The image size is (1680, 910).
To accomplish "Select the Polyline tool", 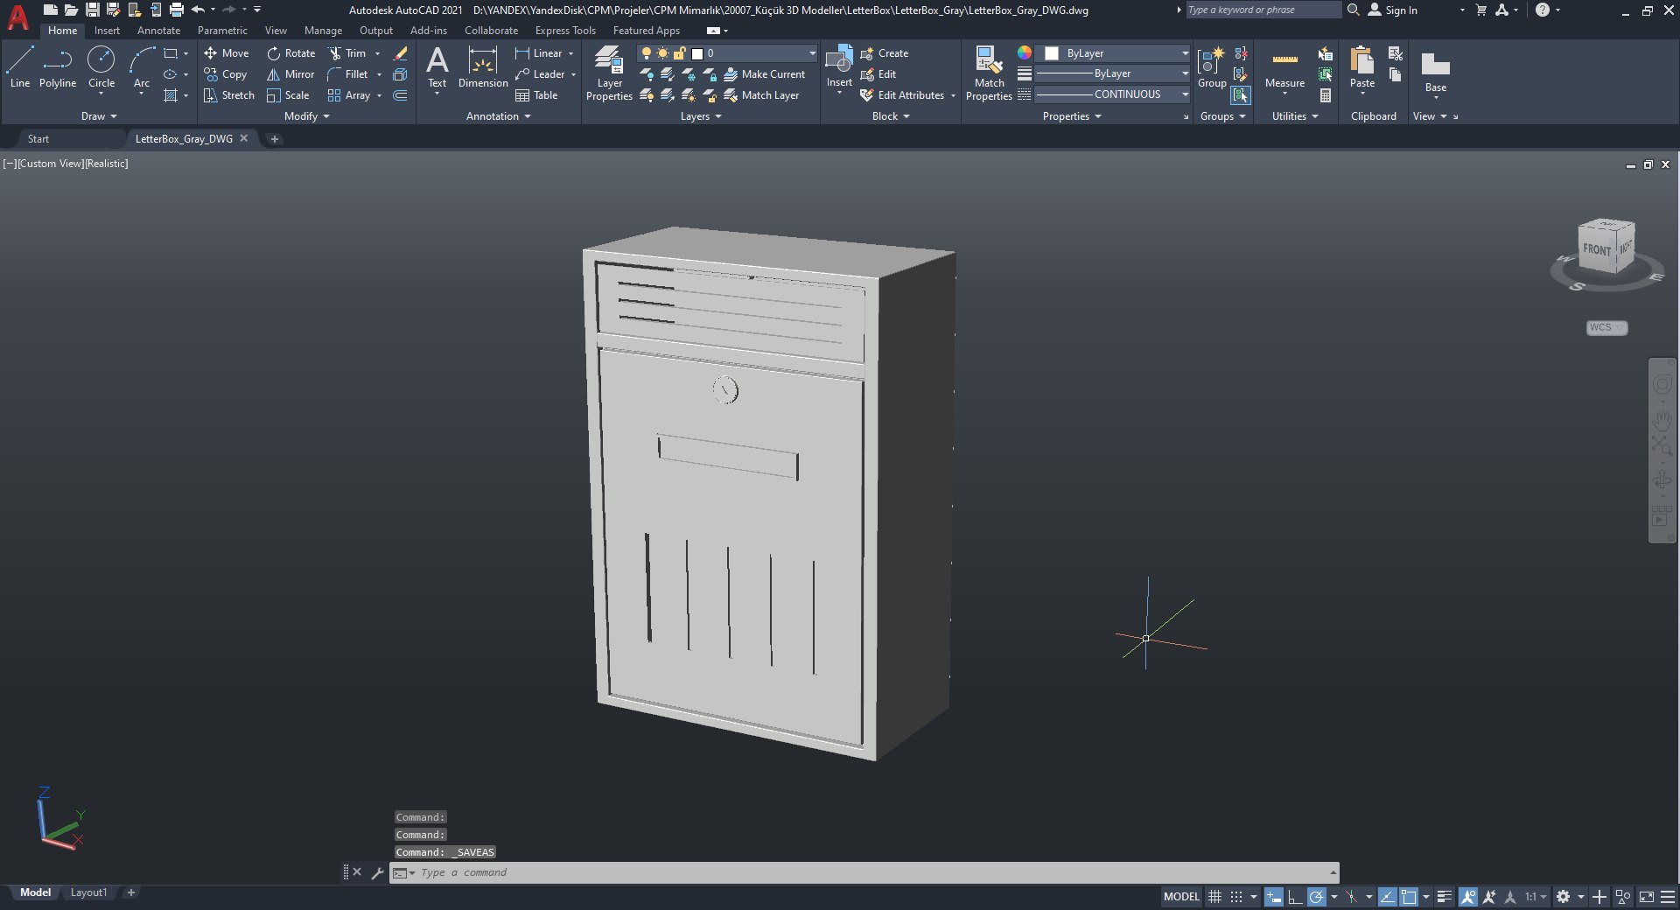I will click(x=58, y=67).
